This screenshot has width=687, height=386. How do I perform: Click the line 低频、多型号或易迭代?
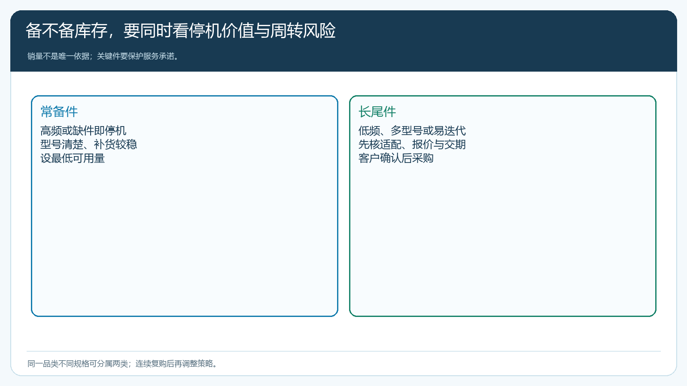pyautogui.click(x=412, y=130)
